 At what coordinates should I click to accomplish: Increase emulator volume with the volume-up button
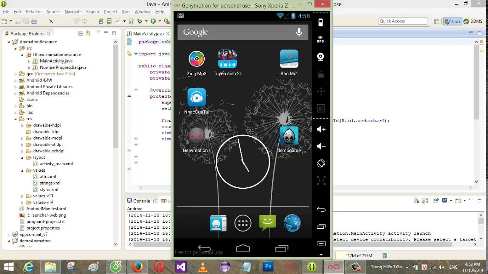[321, 129]
